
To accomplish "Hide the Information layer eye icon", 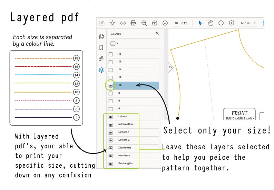I will (x=110, y=125).
